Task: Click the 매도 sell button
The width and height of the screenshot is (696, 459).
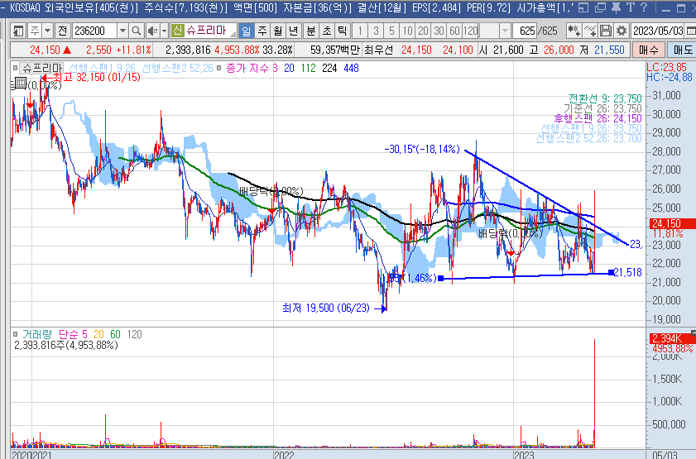Action: pos(682,50)
